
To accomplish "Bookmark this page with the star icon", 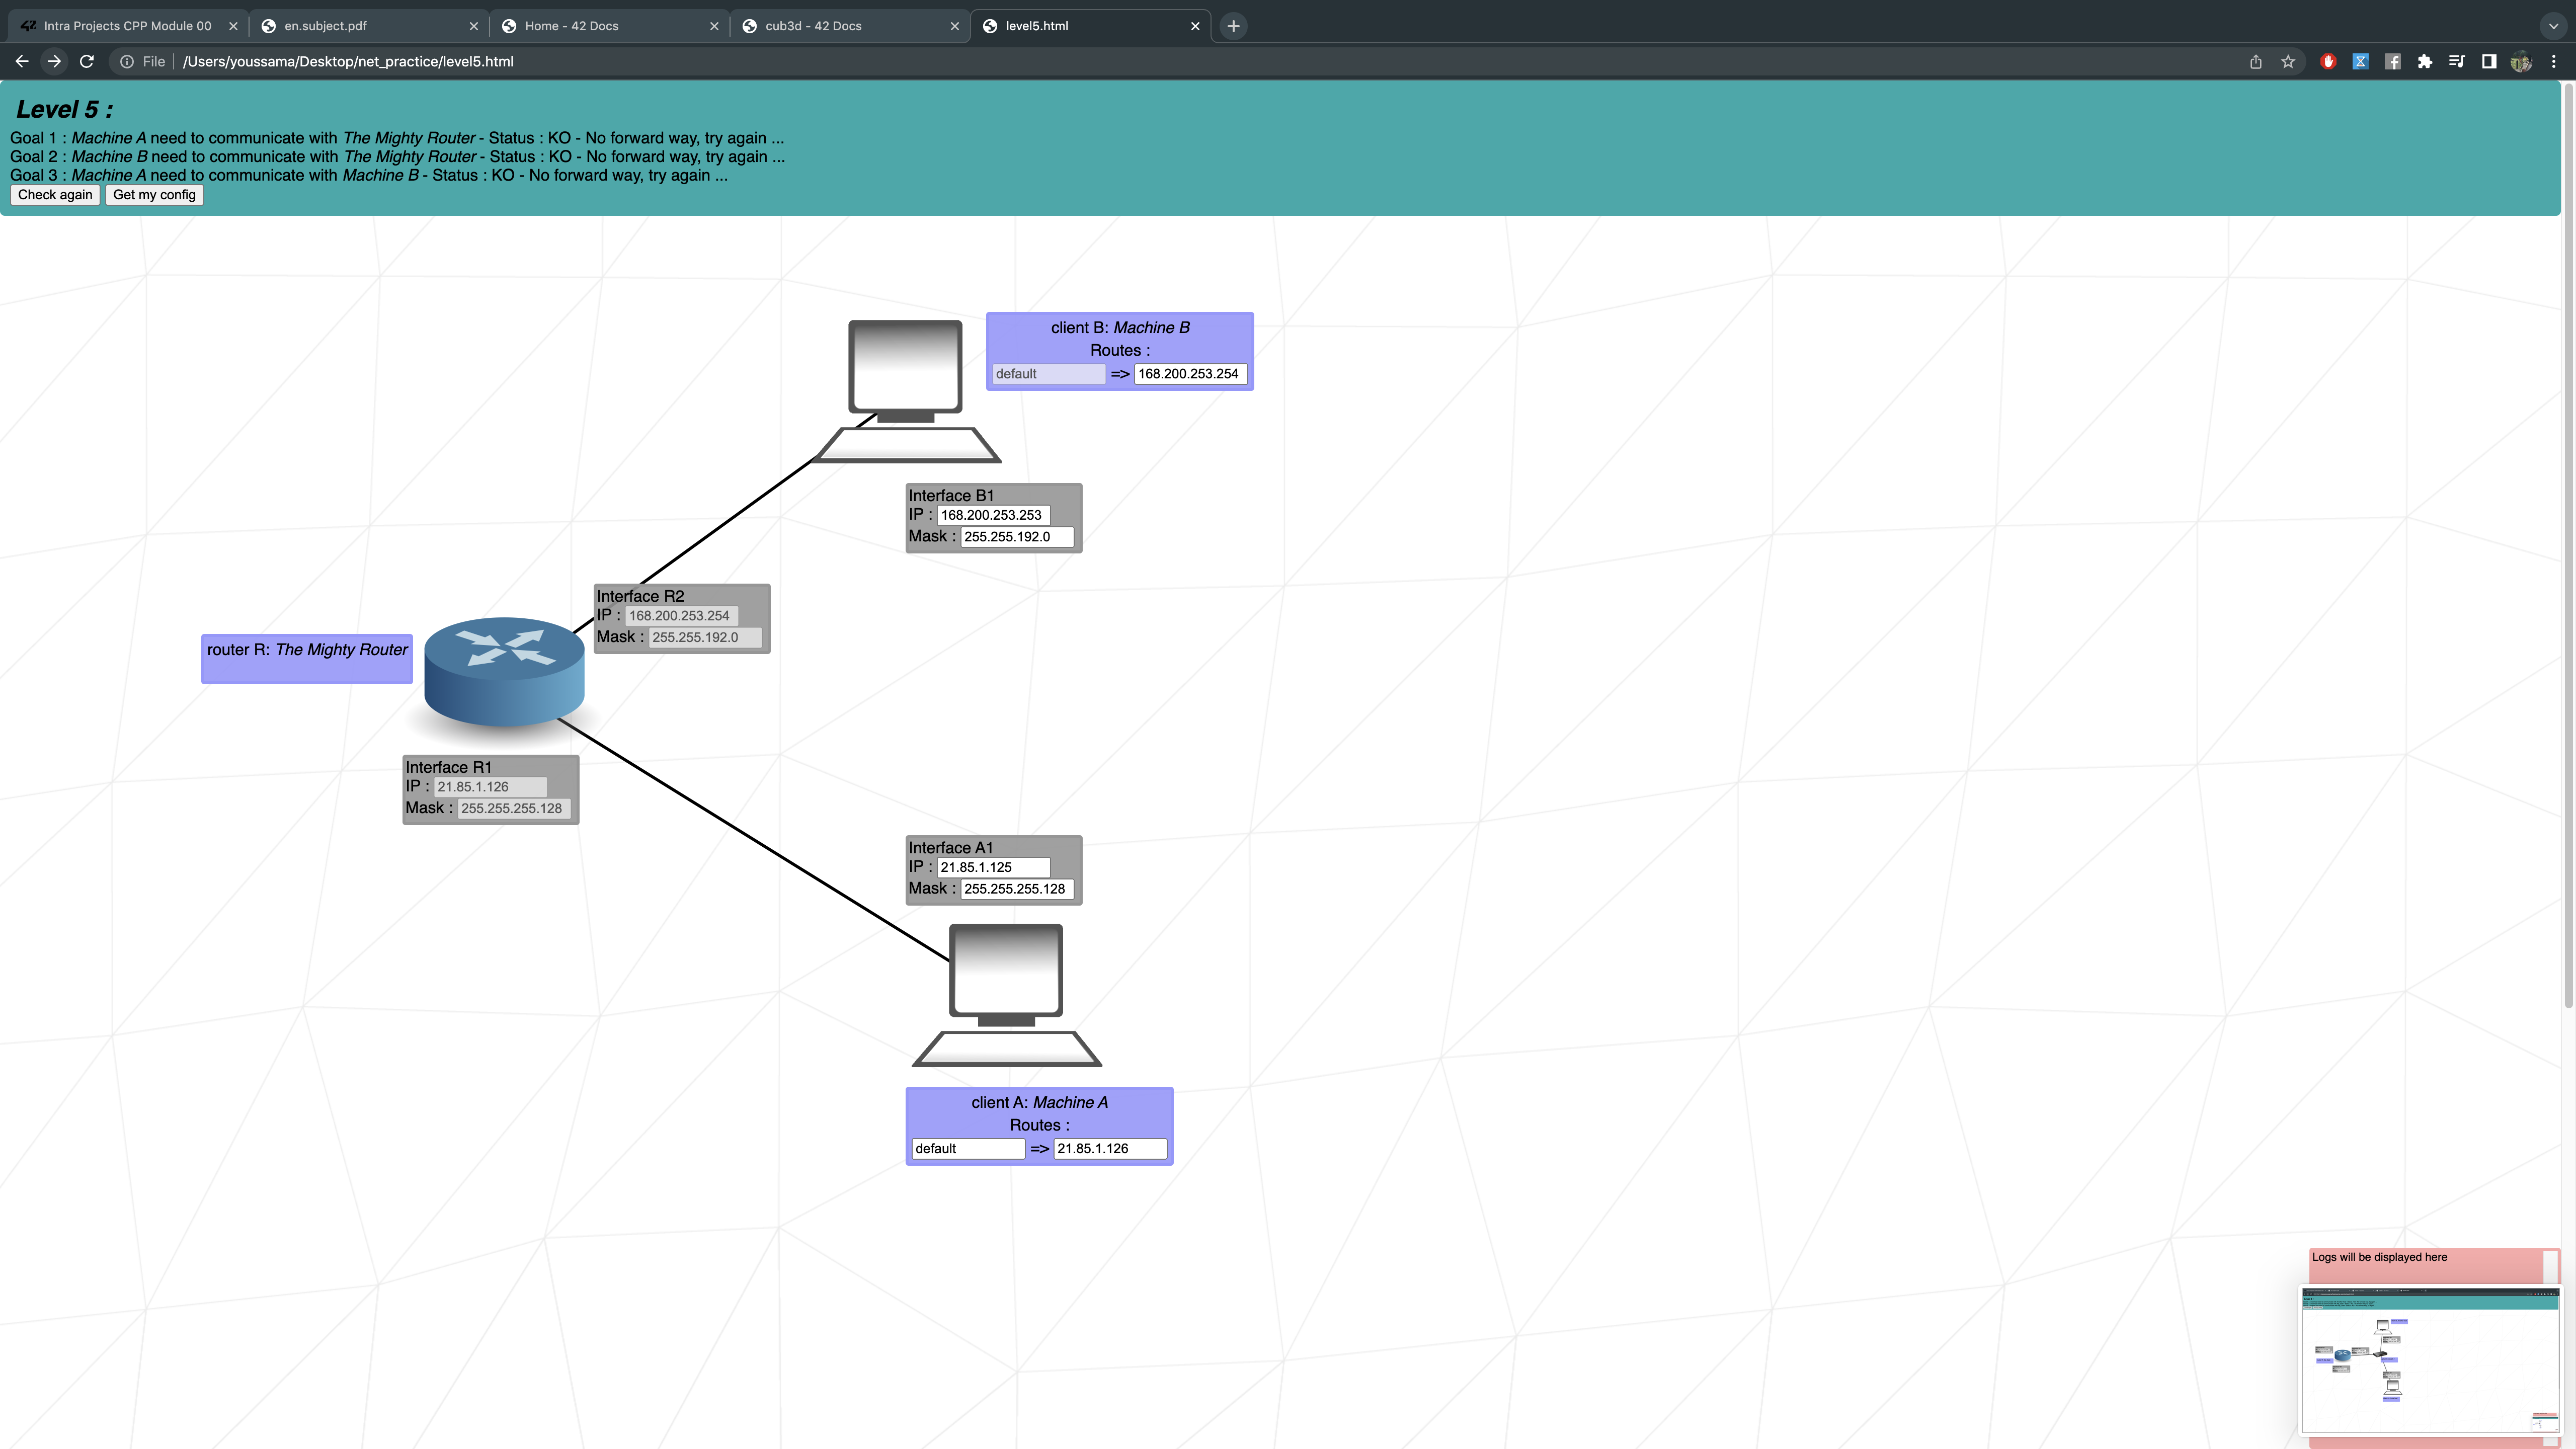I will point(2288,61).
